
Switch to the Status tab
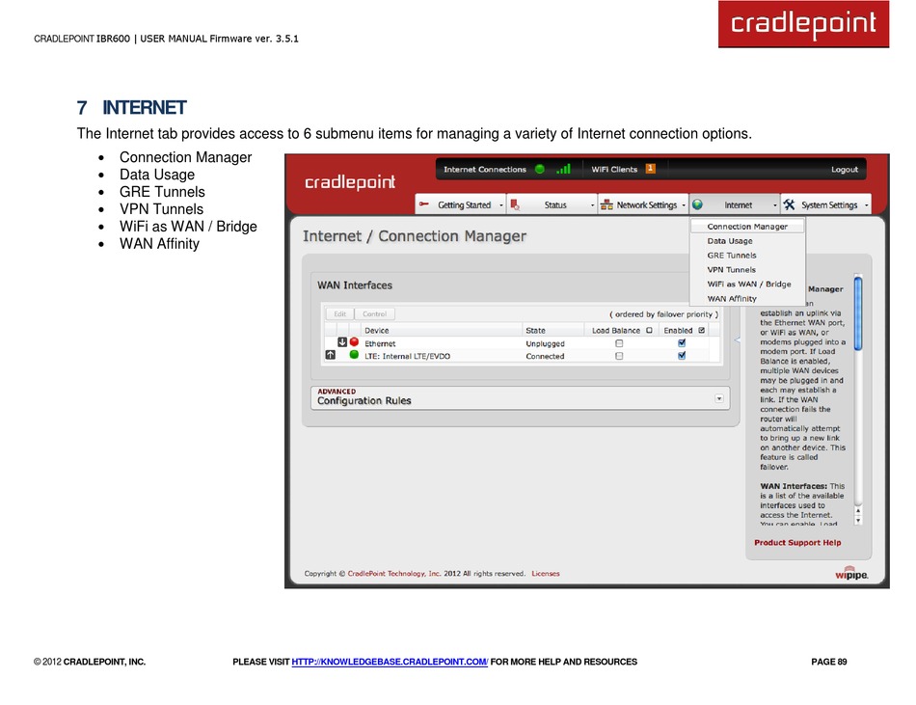click(x=552, y=204)
